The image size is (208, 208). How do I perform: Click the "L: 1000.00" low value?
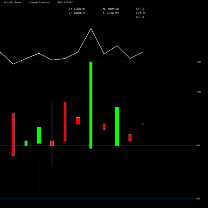click(x=111, y=13)
